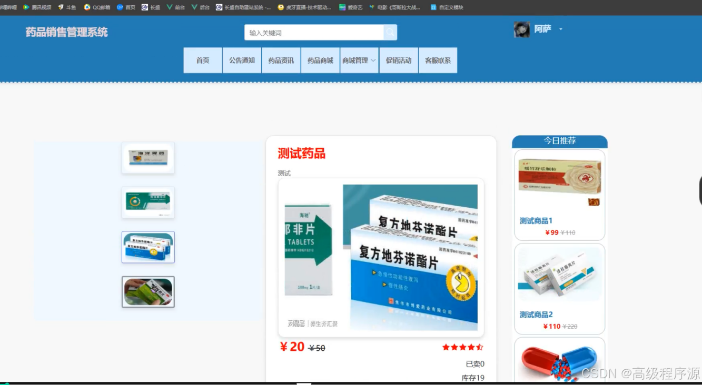Open the 测试商品2 product link

pyautogui.click(x=536, y=315)
